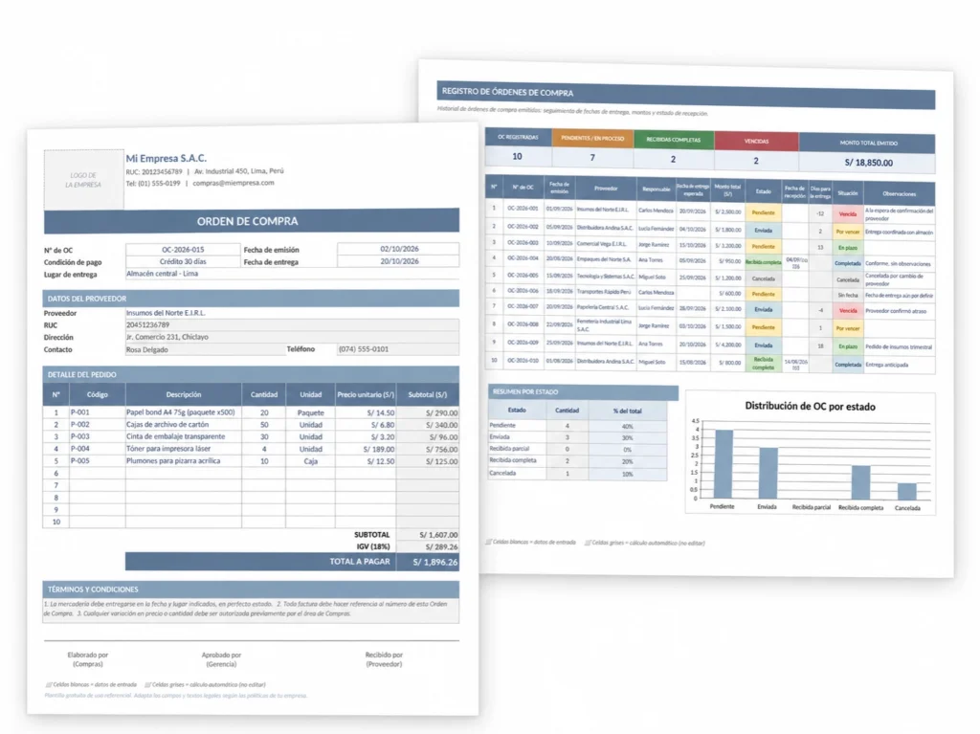
Task: Click the 'Cancelada' bar in the chart
Action: 907,492
